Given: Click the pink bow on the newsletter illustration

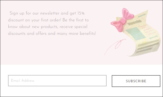Looking at the screenshot, I should tap(123, 20).
